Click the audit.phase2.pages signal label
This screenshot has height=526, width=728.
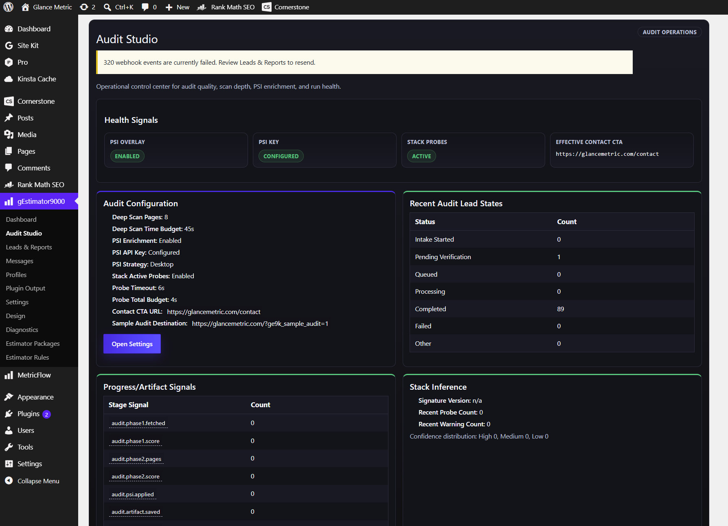pyautogui.click(x=136, y=459)
